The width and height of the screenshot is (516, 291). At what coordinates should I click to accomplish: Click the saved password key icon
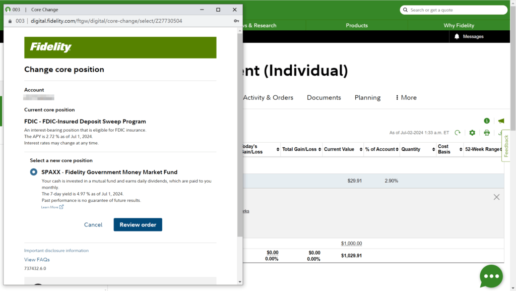[x=236, y=21]
